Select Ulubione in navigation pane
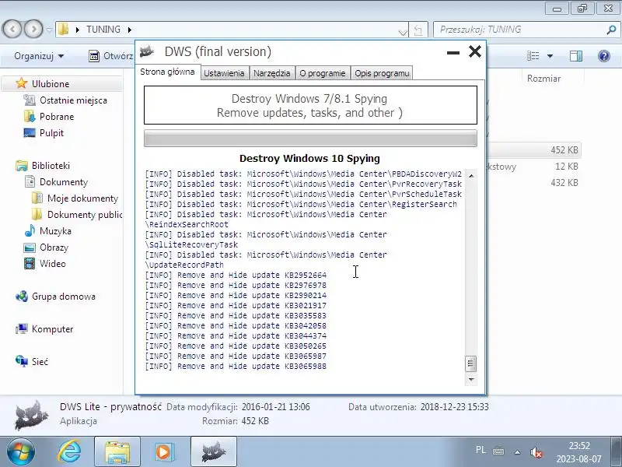The height and width of the screenshot is (467, 622). (51, 84)
